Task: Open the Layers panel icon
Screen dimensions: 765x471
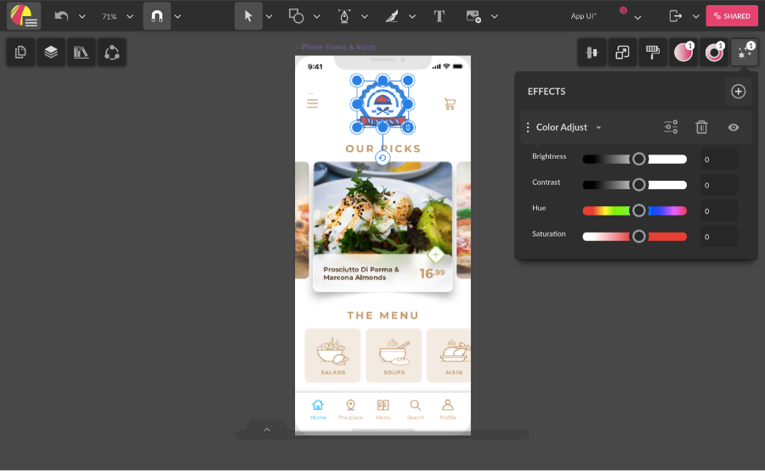Action: pos(51,53)
